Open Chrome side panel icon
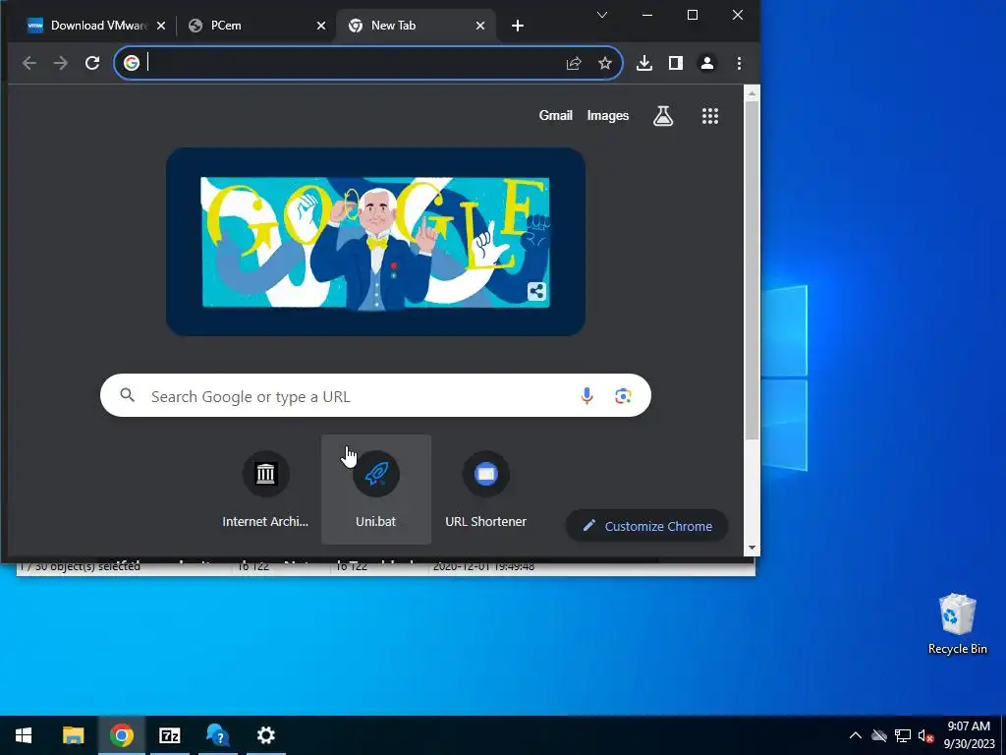 pyautogui.click(x=676, y=63)
